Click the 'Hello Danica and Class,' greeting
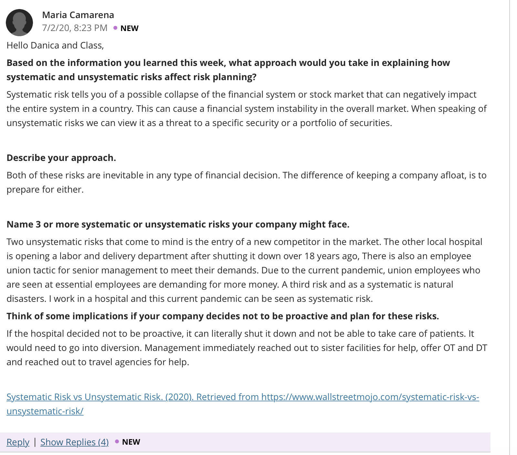 click(x=55, y=45)
